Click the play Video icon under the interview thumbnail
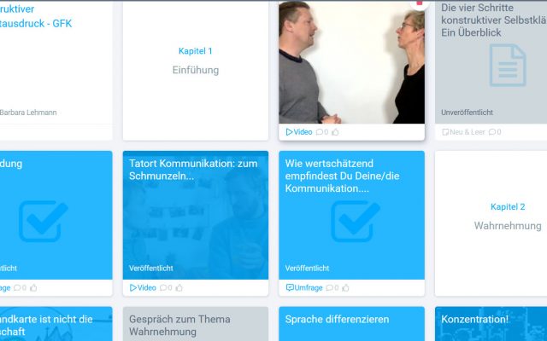Viewport: 547px width, 341px height. tap(289, 132)
